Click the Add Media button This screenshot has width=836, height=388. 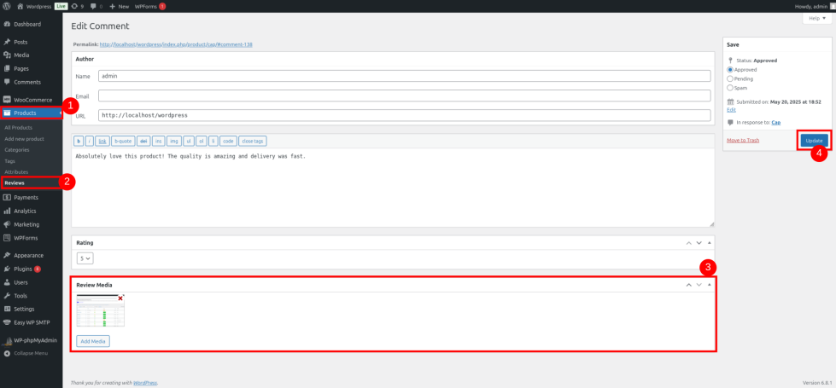click(93, 340)
